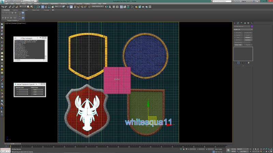The height and width of the screenshot is (153, 273).
Task: Click Add Time Tag
Action: 219,152
